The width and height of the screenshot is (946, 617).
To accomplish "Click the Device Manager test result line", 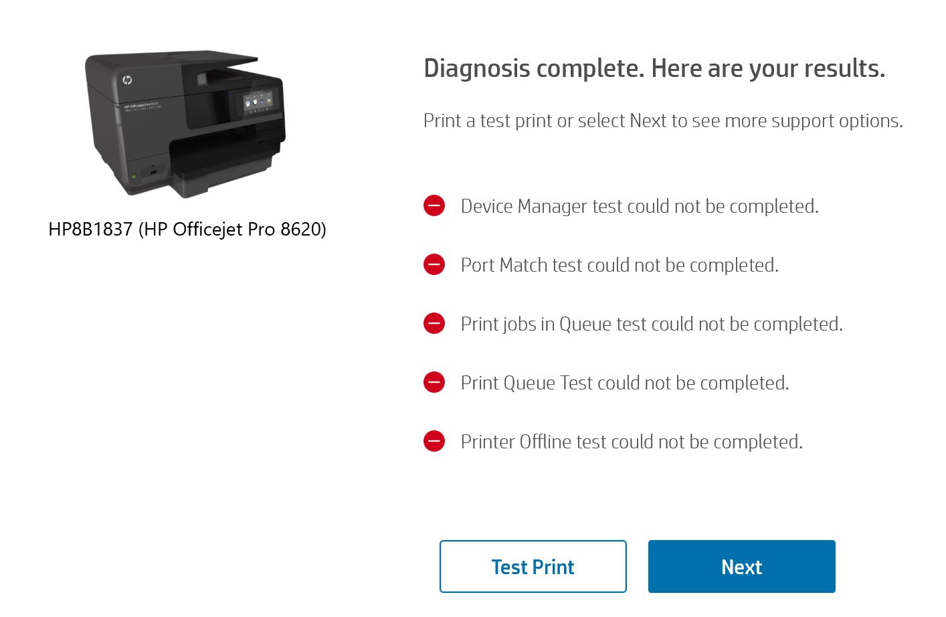I will (639, 206).
